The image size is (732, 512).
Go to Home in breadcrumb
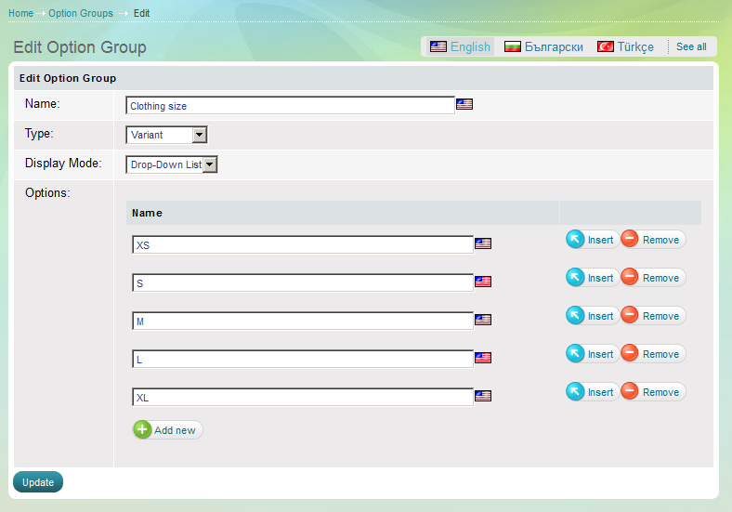click(x=21, y=13)
